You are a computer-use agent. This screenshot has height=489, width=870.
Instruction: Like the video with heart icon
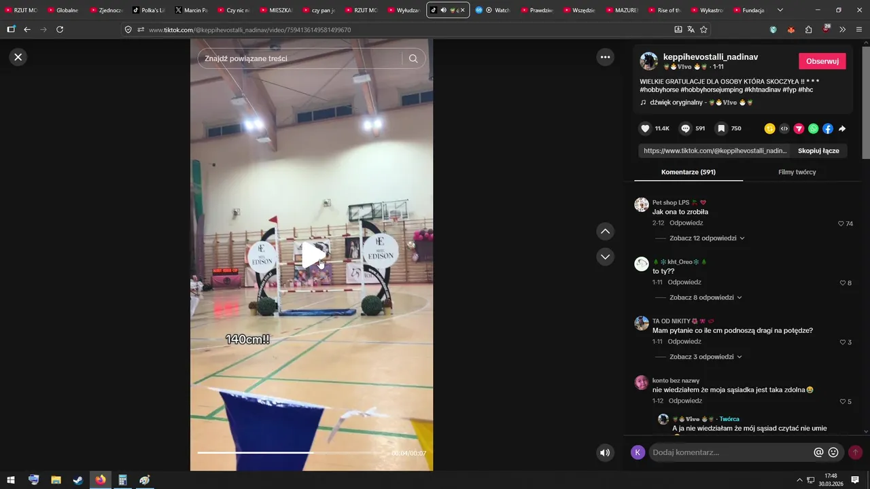pos(645,128)
